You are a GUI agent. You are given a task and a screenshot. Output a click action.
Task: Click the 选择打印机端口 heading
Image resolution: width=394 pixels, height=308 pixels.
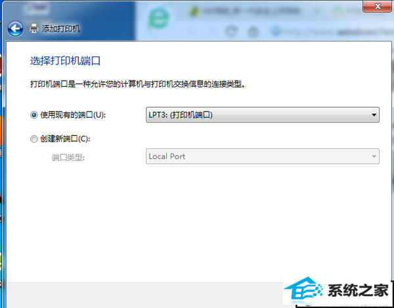pos(65,61)
